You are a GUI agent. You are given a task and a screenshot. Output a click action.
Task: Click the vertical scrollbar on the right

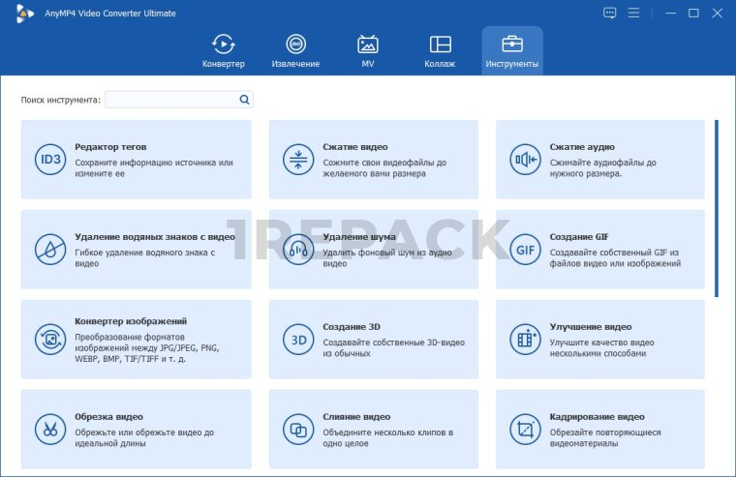tap(717, 208)
